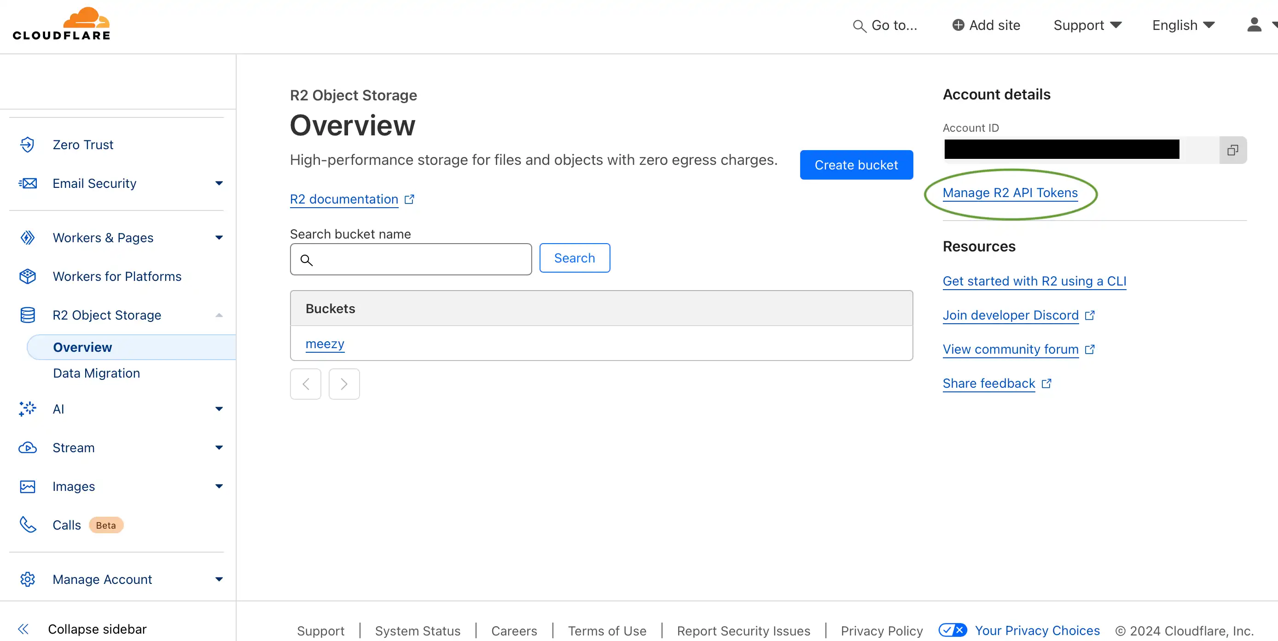Click the Workers for Platforms icon in sidebar
Image resolution: width=1278 pixels, height=641 pixels.
(28, 276)
